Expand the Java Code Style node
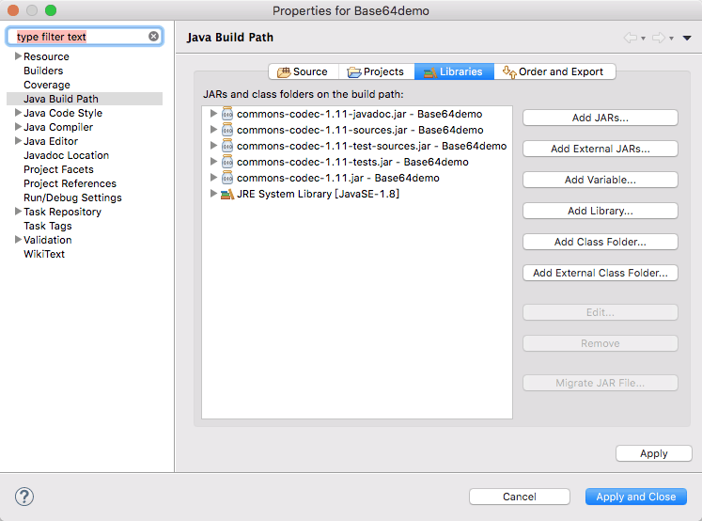The width and height of the screenshot is (702, 521). pos(19,113)
